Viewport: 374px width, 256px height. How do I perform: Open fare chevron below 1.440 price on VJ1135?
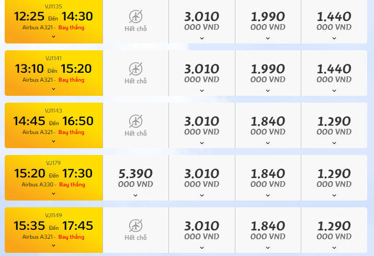click(x=334, y=38)
